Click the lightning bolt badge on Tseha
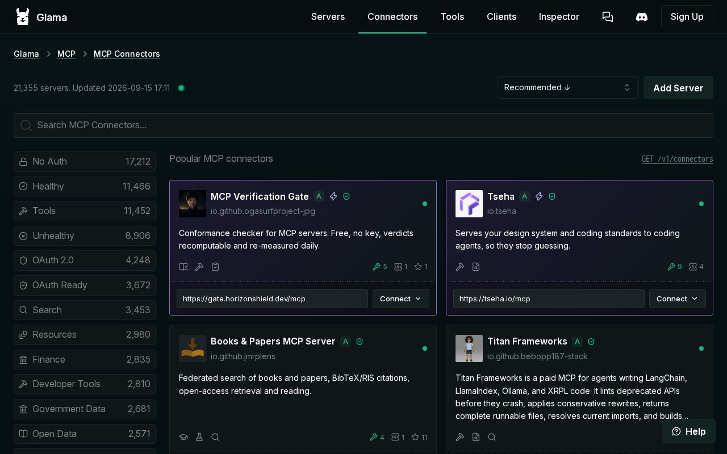Viewport: 727px width, 454px height. (539, 196)
